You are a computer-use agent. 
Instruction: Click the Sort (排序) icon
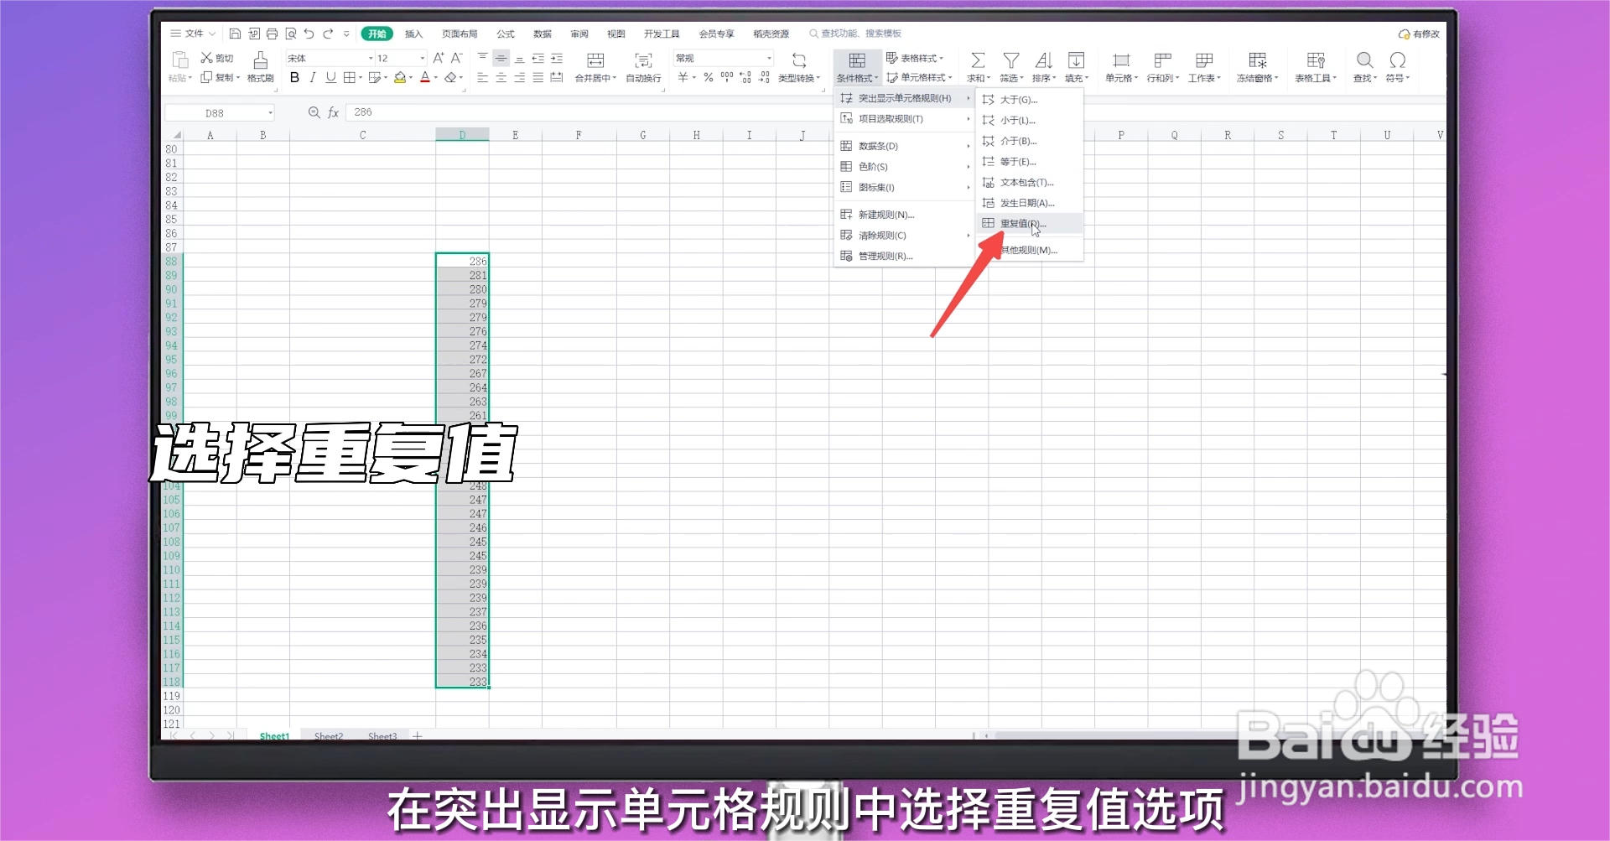tap(1043, 60)
